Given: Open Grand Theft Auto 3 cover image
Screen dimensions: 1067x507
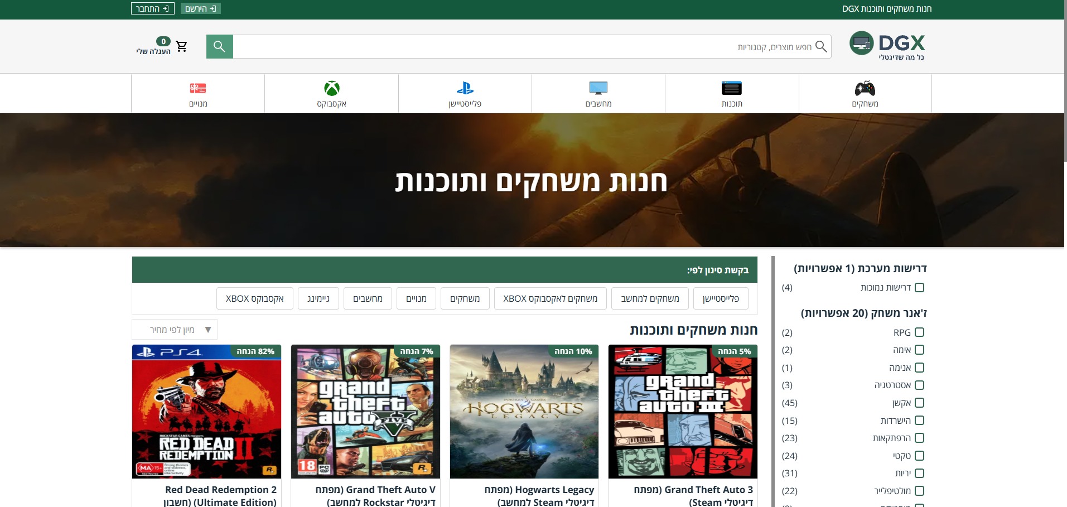Looking at the screenshot, I should [x=683, y=412].
